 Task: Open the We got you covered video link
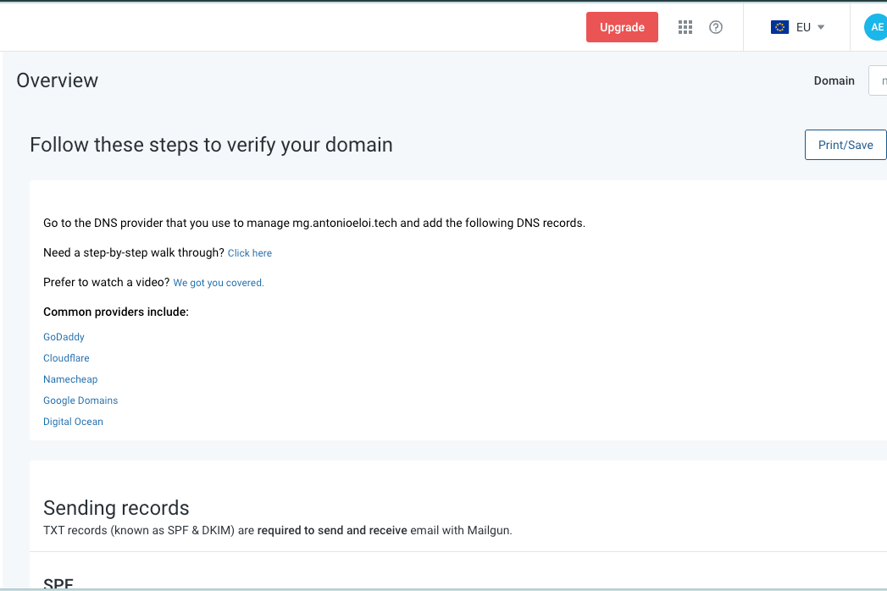(218, 282)
